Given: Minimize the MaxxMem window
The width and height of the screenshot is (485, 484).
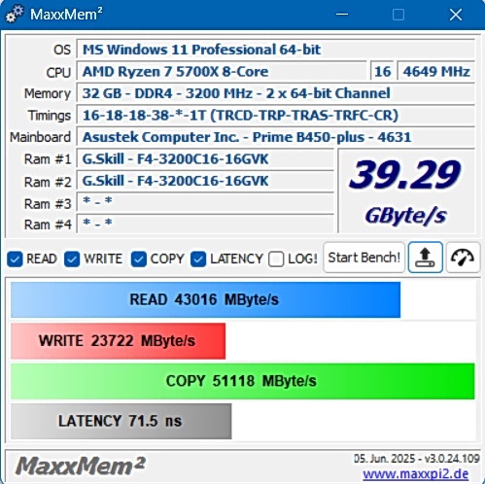Looking at the screenshot, I should tap(342, 15).
